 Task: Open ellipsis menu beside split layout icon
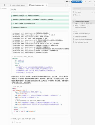tap(7, 5)
